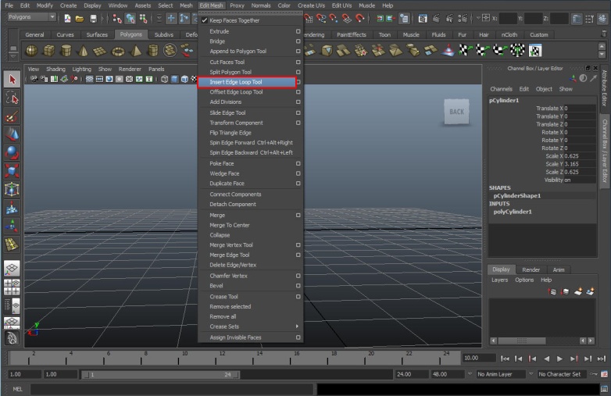
Task: Click the open scene folder icon
Action: coord(80,18)
